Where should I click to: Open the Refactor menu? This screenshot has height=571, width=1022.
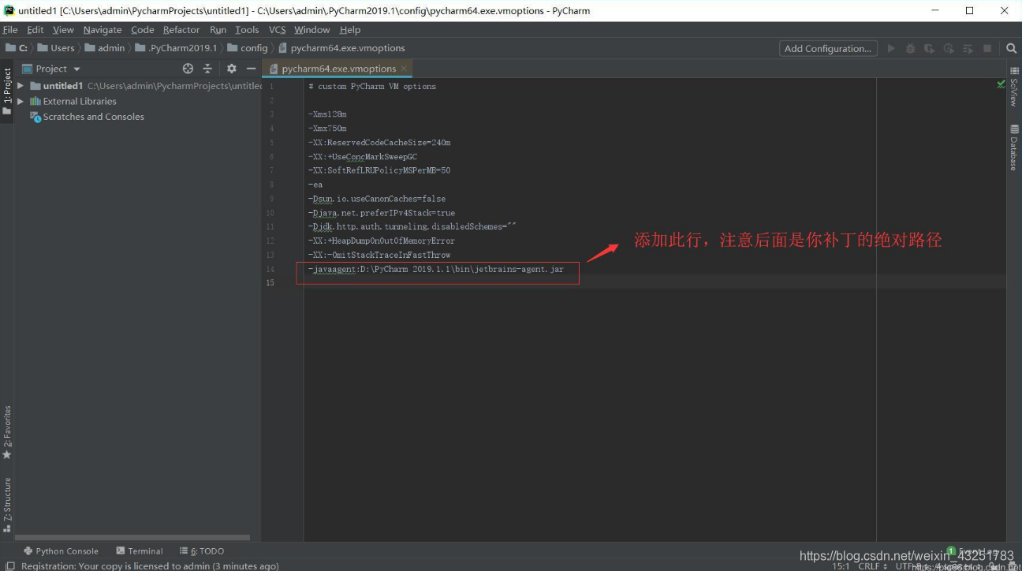[181, 29]
